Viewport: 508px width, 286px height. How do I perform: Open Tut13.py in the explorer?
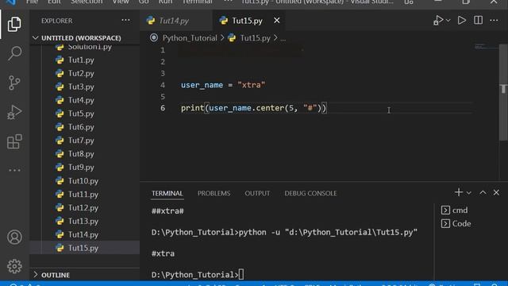coord(83,221)
